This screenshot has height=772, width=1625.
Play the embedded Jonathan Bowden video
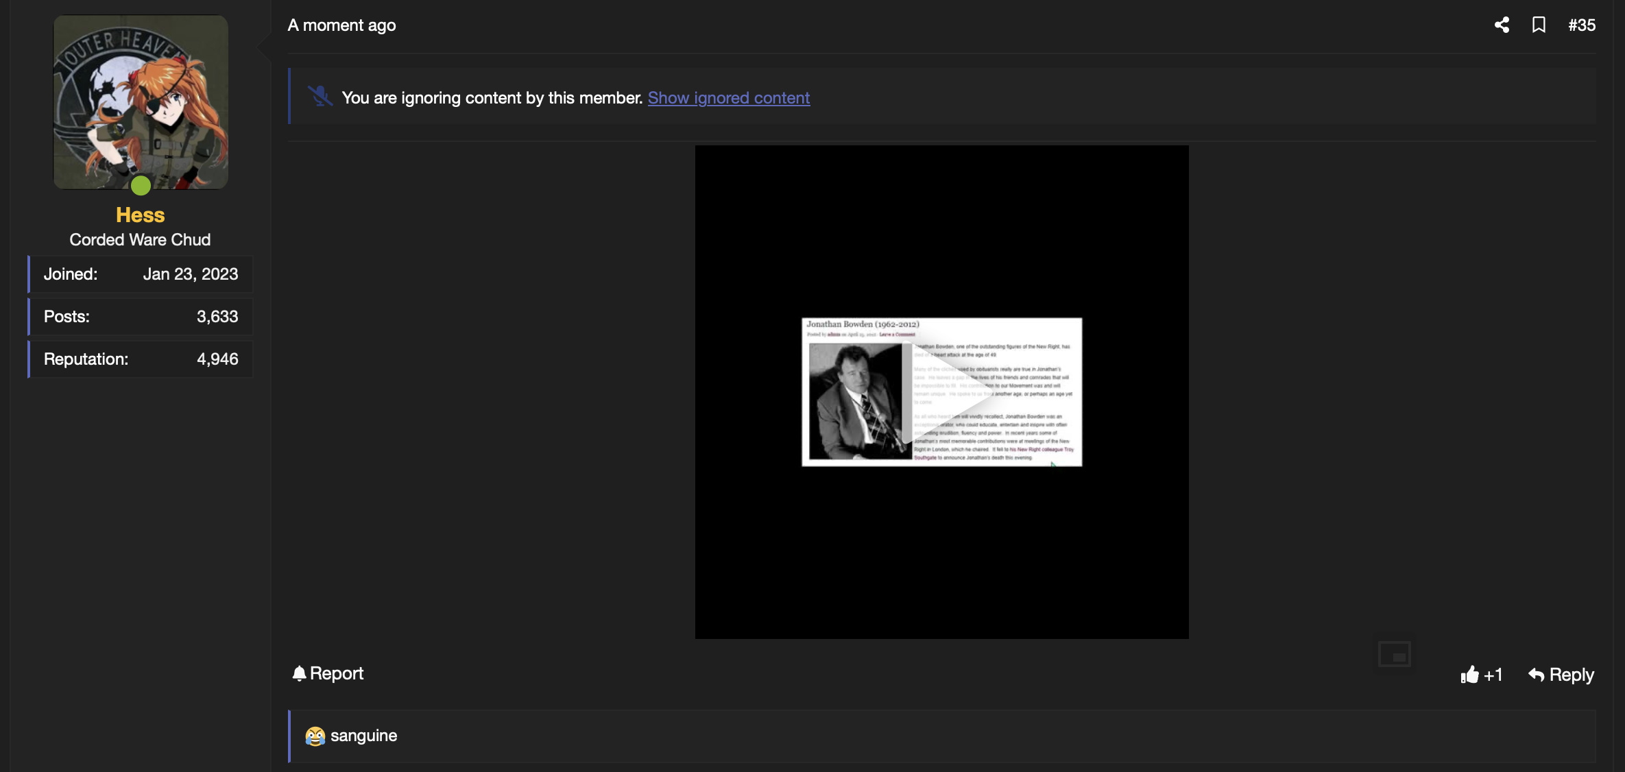click(941, 392)
